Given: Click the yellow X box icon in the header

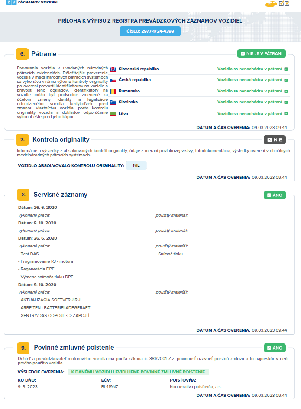Looking at the screenshot, I should [x=287, y=3].
